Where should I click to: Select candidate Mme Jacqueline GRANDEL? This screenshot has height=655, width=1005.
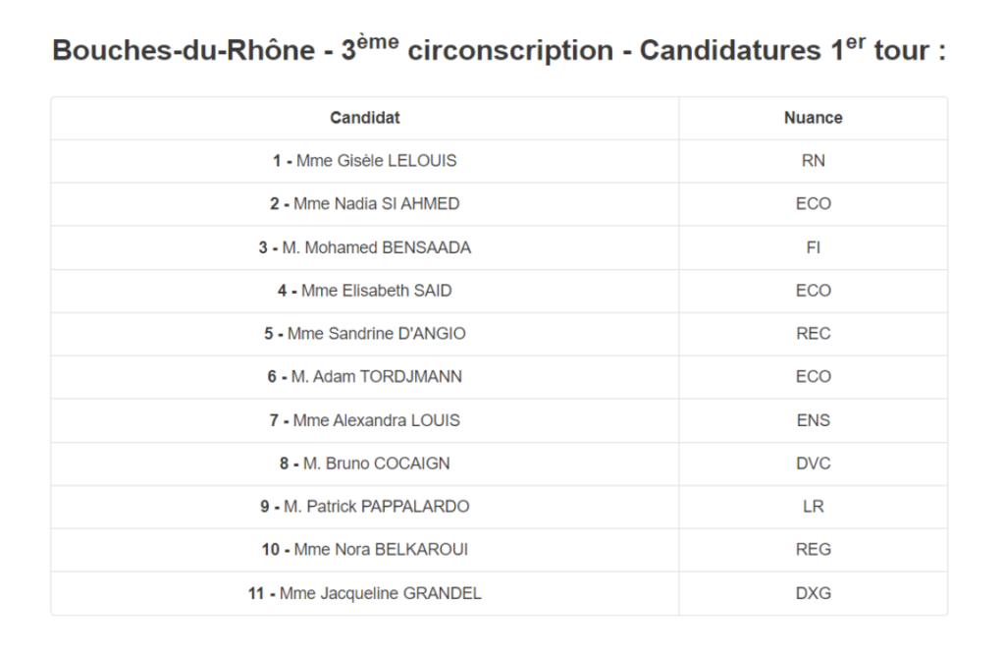(x=365, y=593)
